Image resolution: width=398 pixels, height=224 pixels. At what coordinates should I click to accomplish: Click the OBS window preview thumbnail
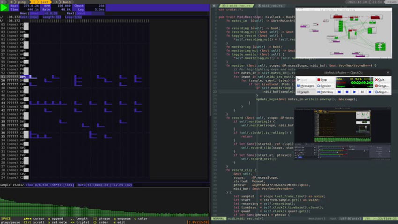point(342,133)
